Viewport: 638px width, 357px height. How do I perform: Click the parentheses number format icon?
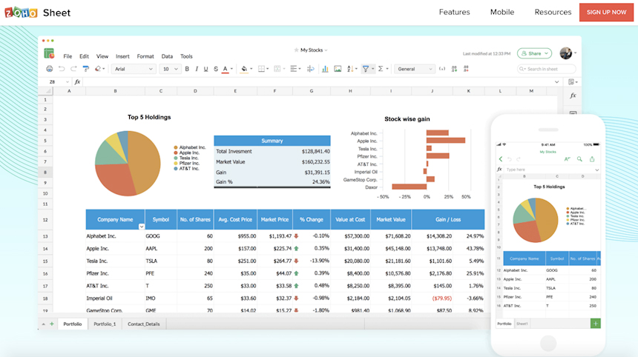click(442, 69)
